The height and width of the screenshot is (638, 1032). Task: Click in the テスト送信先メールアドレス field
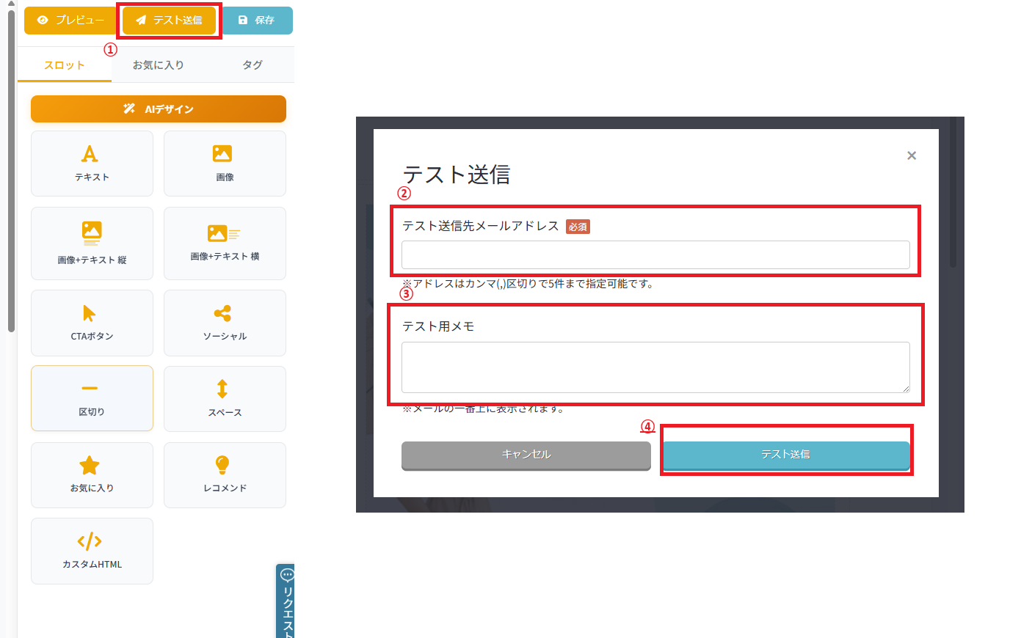point(655,254)
